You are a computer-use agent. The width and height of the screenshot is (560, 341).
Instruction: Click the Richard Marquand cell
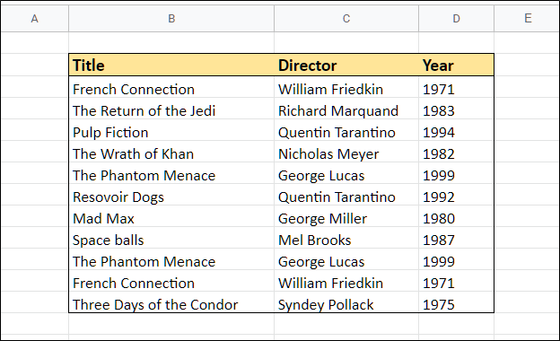(x=346, y=109)
